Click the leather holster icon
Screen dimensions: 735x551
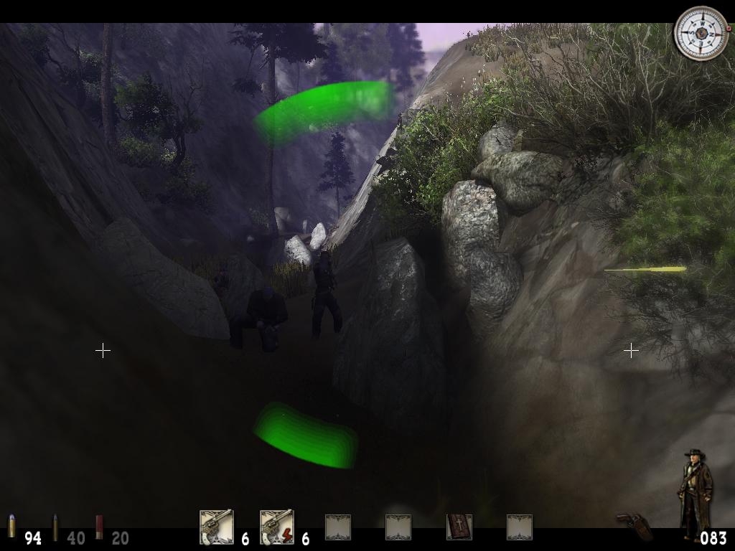click(x=635, y=526)
